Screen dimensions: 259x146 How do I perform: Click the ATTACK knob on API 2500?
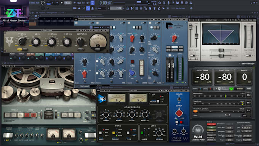coord(119,115)
